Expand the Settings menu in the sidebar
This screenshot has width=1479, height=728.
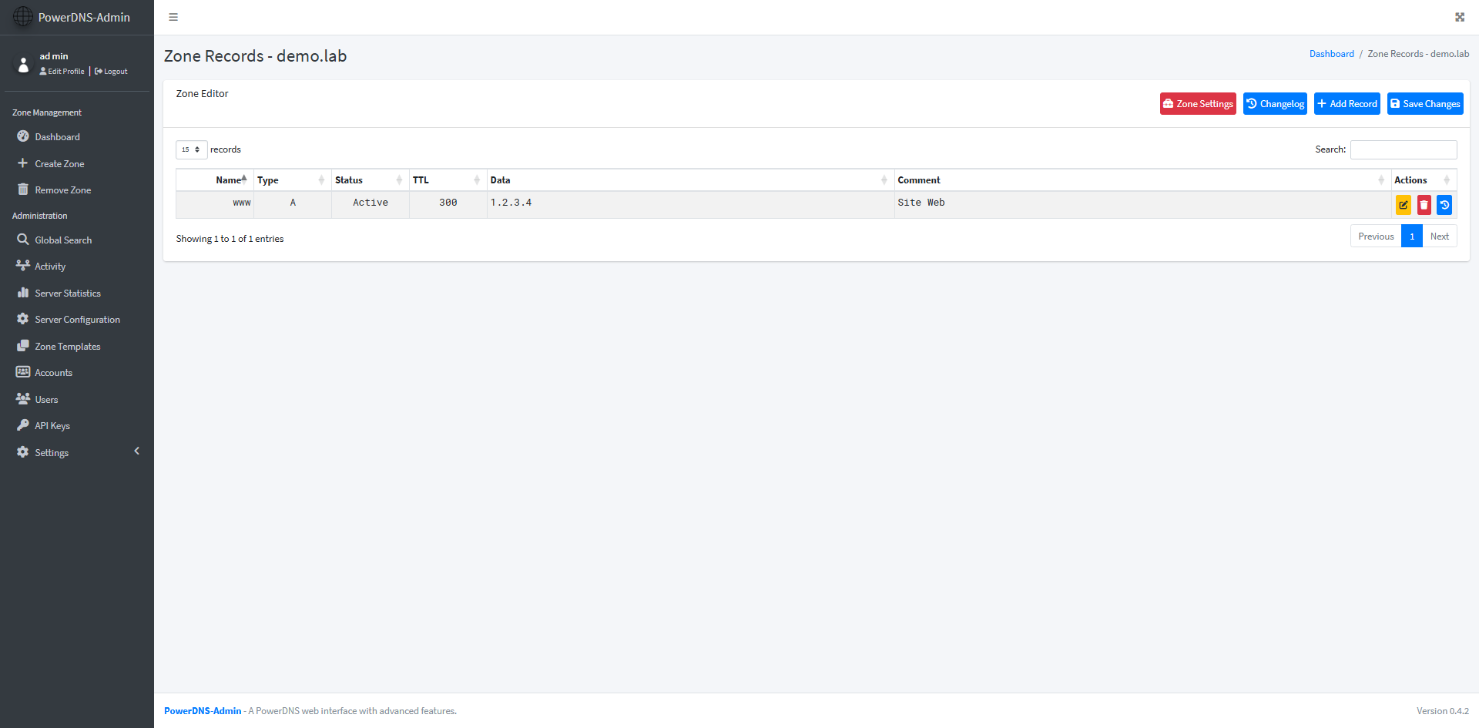tap(52, 453)
